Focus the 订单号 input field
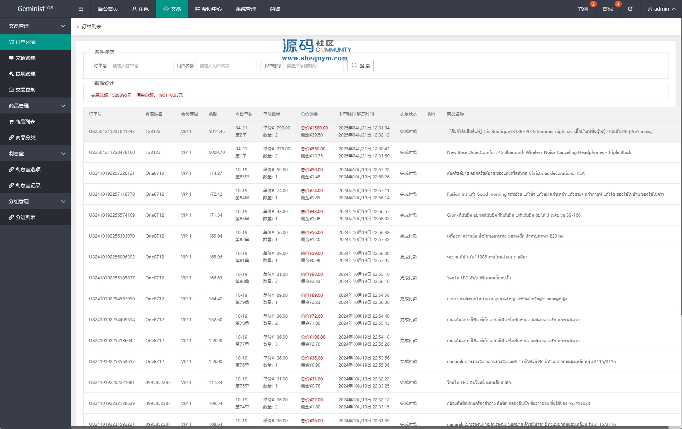Viewport: 682px width, 429px height. 139,66
